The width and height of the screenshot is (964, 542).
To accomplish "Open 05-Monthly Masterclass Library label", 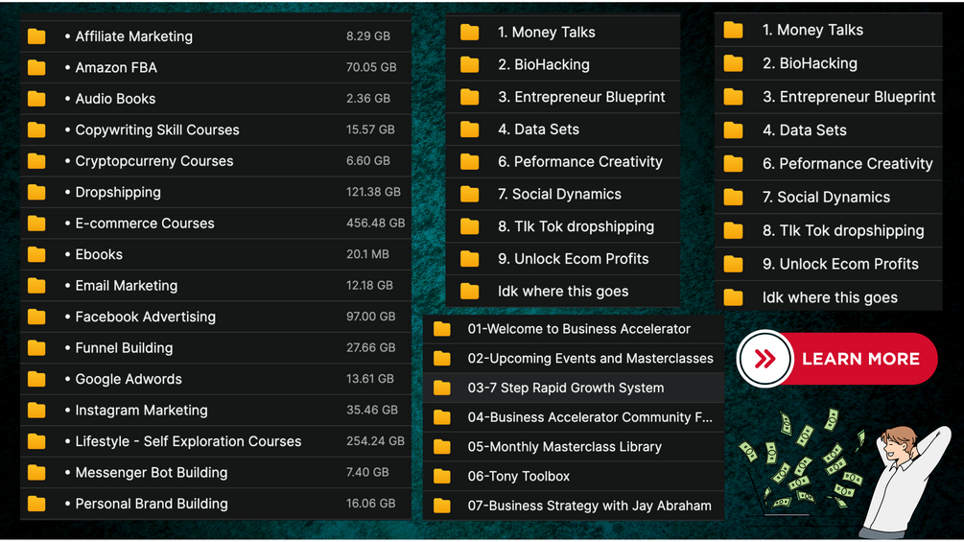I will pyautogui.click(x=564, y=447).
